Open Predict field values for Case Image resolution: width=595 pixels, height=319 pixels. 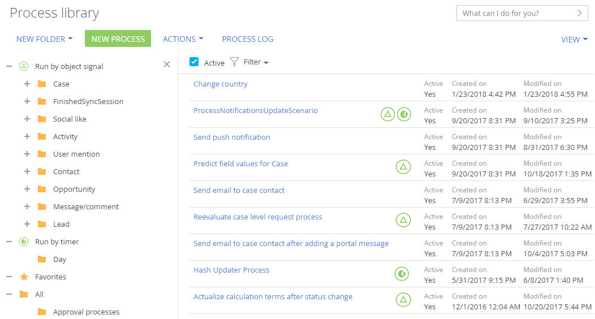pyautogui.click(x=240, y=163)
